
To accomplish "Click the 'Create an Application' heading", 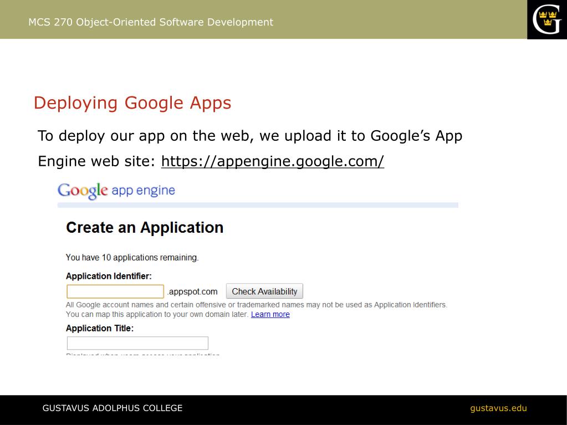I will point(145,228).
